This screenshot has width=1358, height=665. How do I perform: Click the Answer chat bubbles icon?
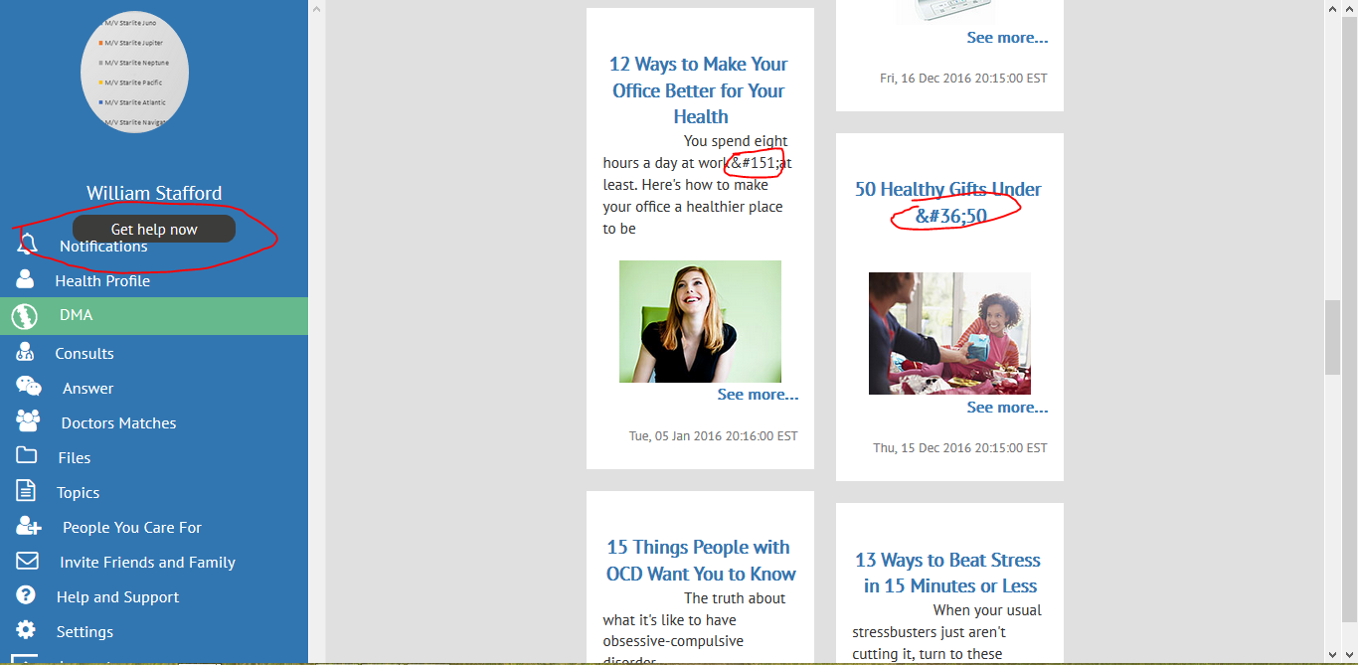click(x=29, y=388)
